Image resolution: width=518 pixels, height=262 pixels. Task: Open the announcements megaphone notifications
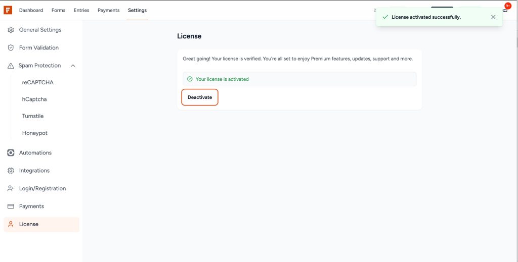[504, 10]
